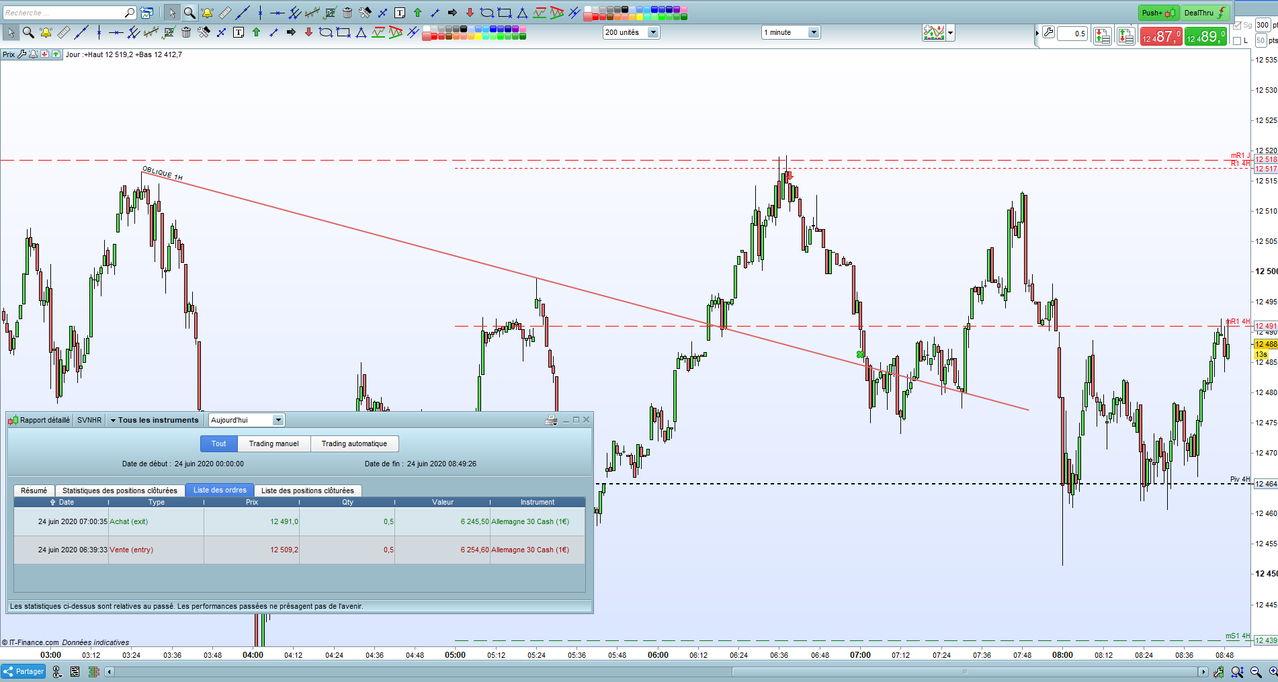Click the trash bin delete-objects icon

tap(186, 32)
